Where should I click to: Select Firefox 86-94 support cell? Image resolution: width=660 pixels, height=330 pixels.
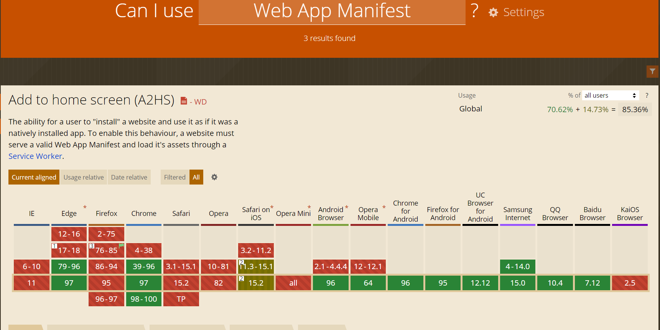(x=106, y=266)
